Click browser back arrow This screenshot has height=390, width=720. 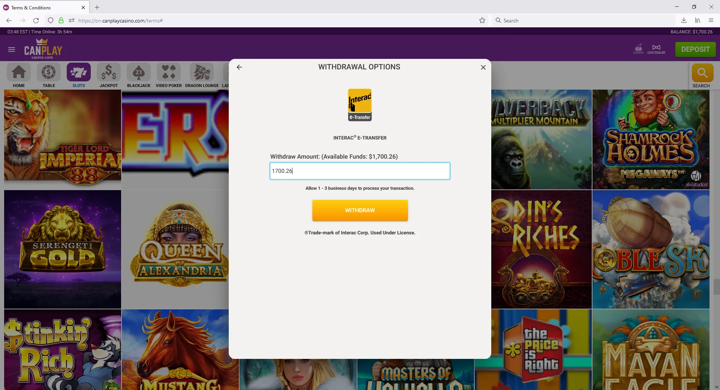pyautogui.click(x=9, y=21)
